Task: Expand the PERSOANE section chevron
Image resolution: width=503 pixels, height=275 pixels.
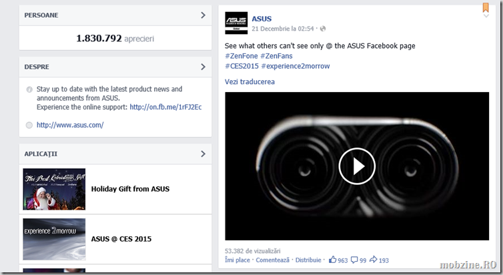Action: click(203, 15)
